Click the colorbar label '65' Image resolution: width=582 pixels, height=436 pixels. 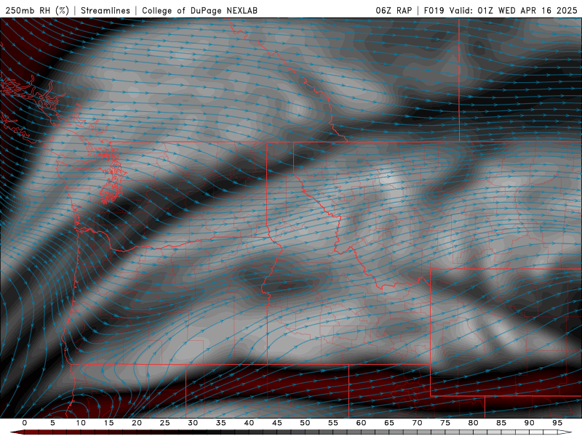point(389,423)
